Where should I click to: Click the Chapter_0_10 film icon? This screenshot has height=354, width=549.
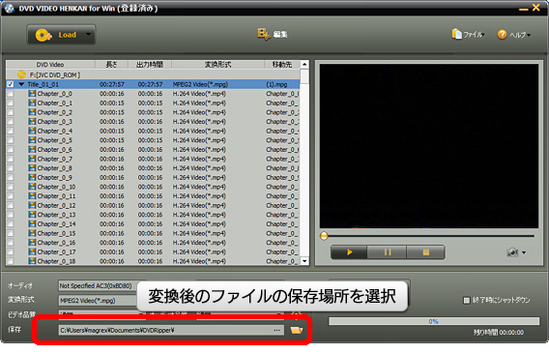pyautogui.click(x=32, y=187)
